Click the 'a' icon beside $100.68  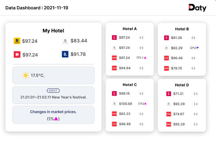tap(114, 104)
